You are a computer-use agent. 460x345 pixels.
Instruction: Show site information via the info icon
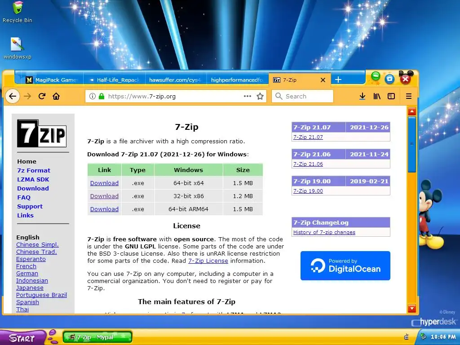(93, 96)
